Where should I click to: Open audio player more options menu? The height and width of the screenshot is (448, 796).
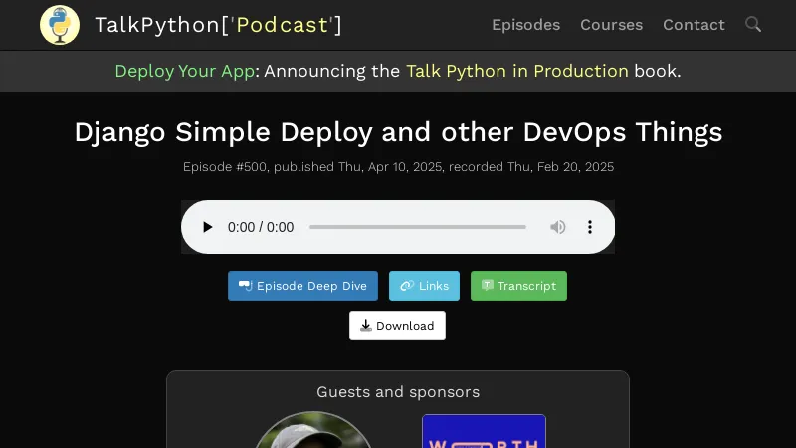[590, 227]
